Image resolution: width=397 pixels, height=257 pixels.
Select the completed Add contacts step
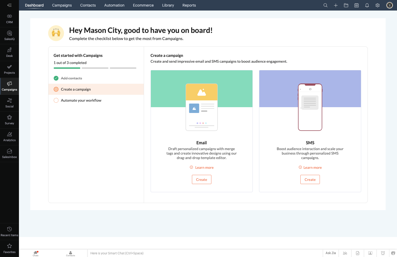pos(96,78)
